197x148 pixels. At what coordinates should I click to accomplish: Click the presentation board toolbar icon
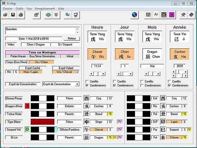tap(76, 15)
